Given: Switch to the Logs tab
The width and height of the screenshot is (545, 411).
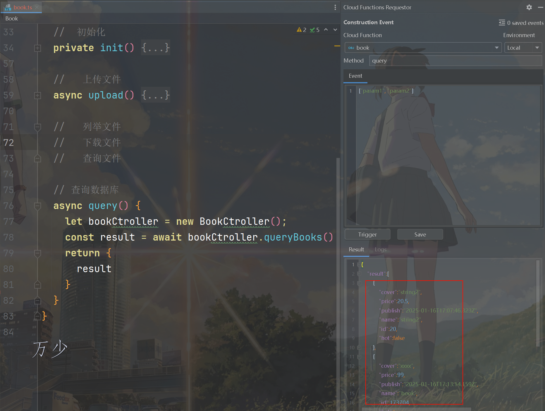Looking at the screenshot, I should [x=381, y=249].
